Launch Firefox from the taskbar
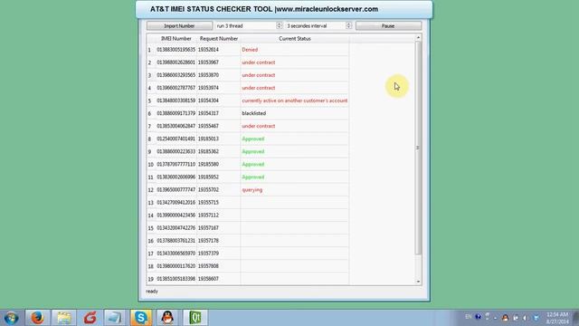This screenshot has height=326, width=579. (37, 318)
